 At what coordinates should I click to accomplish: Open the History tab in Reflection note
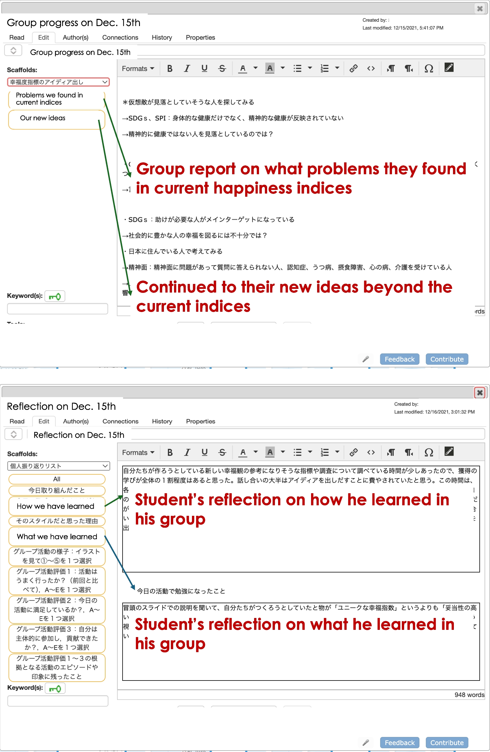tap(162, 421)
